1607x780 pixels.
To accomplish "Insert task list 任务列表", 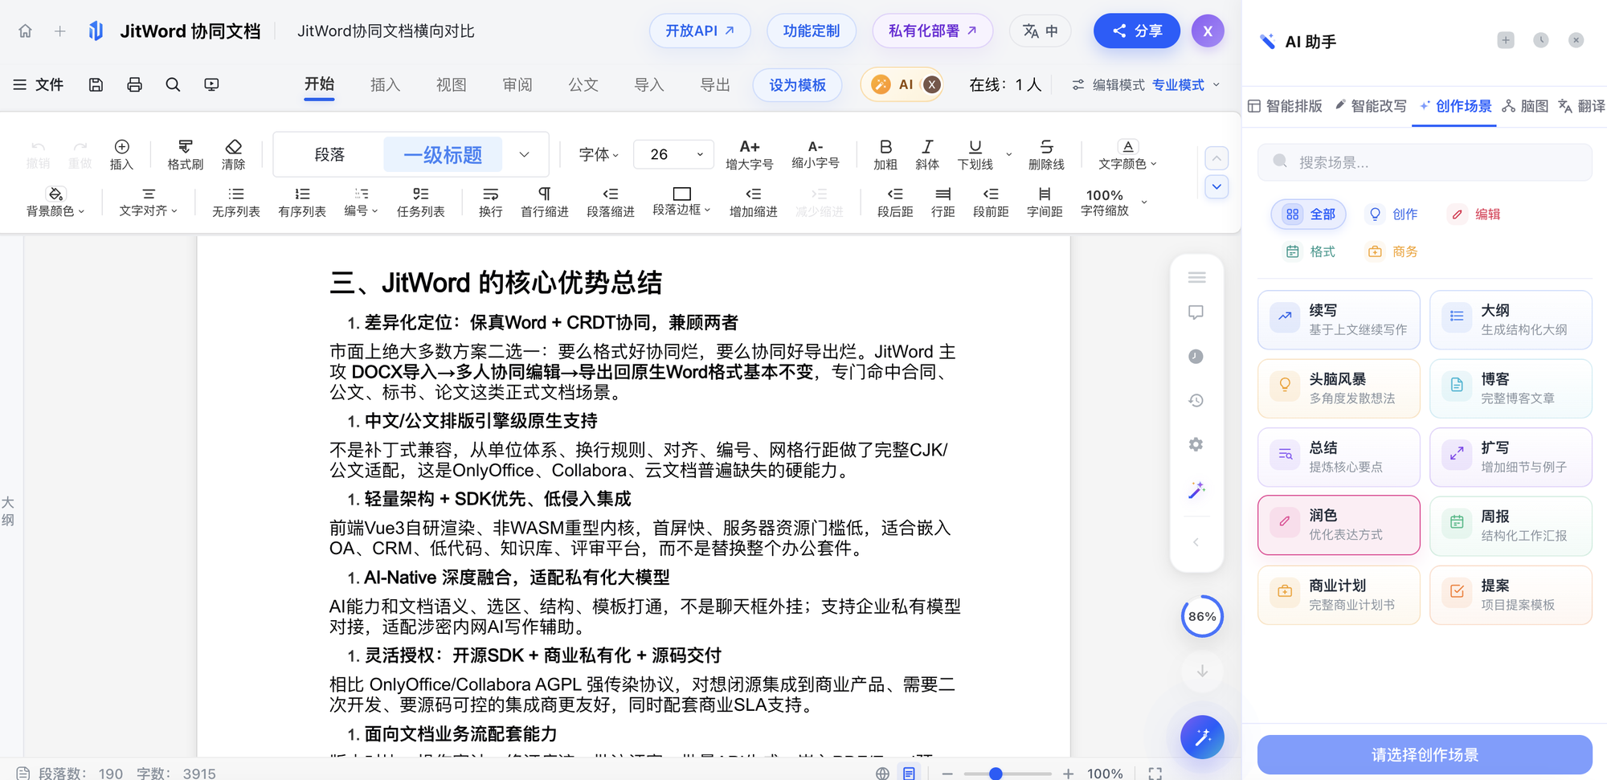I will point(420,202).
